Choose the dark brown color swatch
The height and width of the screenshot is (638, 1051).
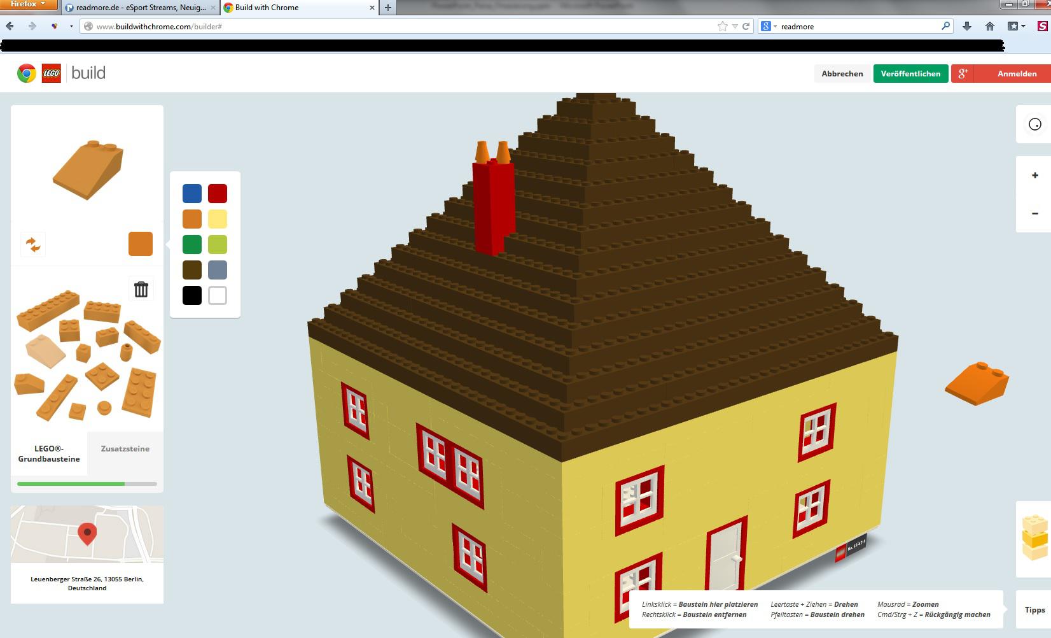tap(192, 270)
